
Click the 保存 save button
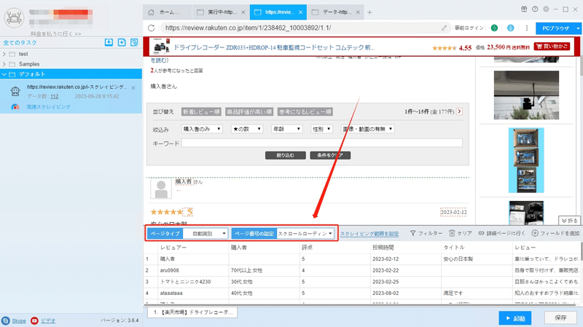(x=560, y=318)
